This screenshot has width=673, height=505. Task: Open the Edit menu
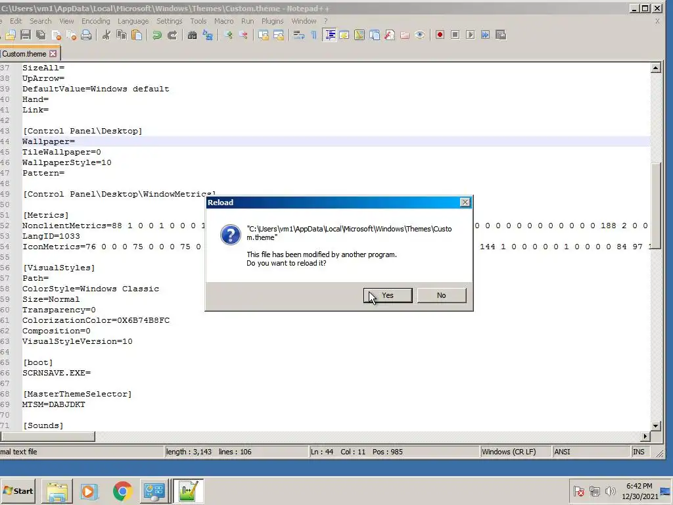(16, 21)
